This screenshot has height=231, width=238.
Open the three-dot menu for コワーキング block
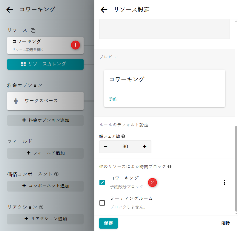coord(224,182)
